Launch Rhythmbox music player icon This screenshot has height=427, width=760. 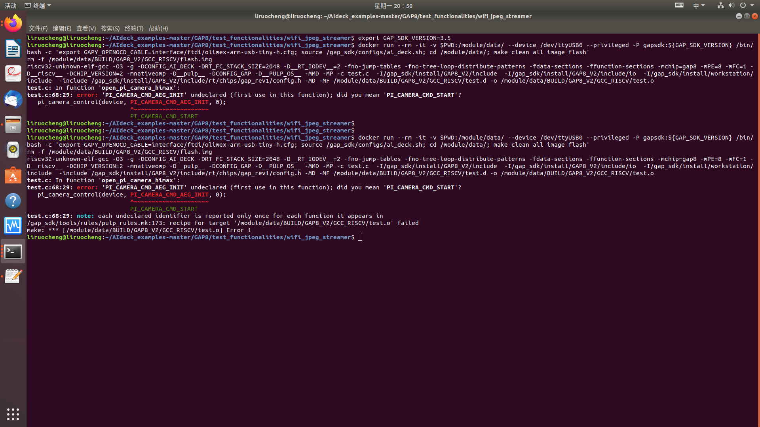13,150
